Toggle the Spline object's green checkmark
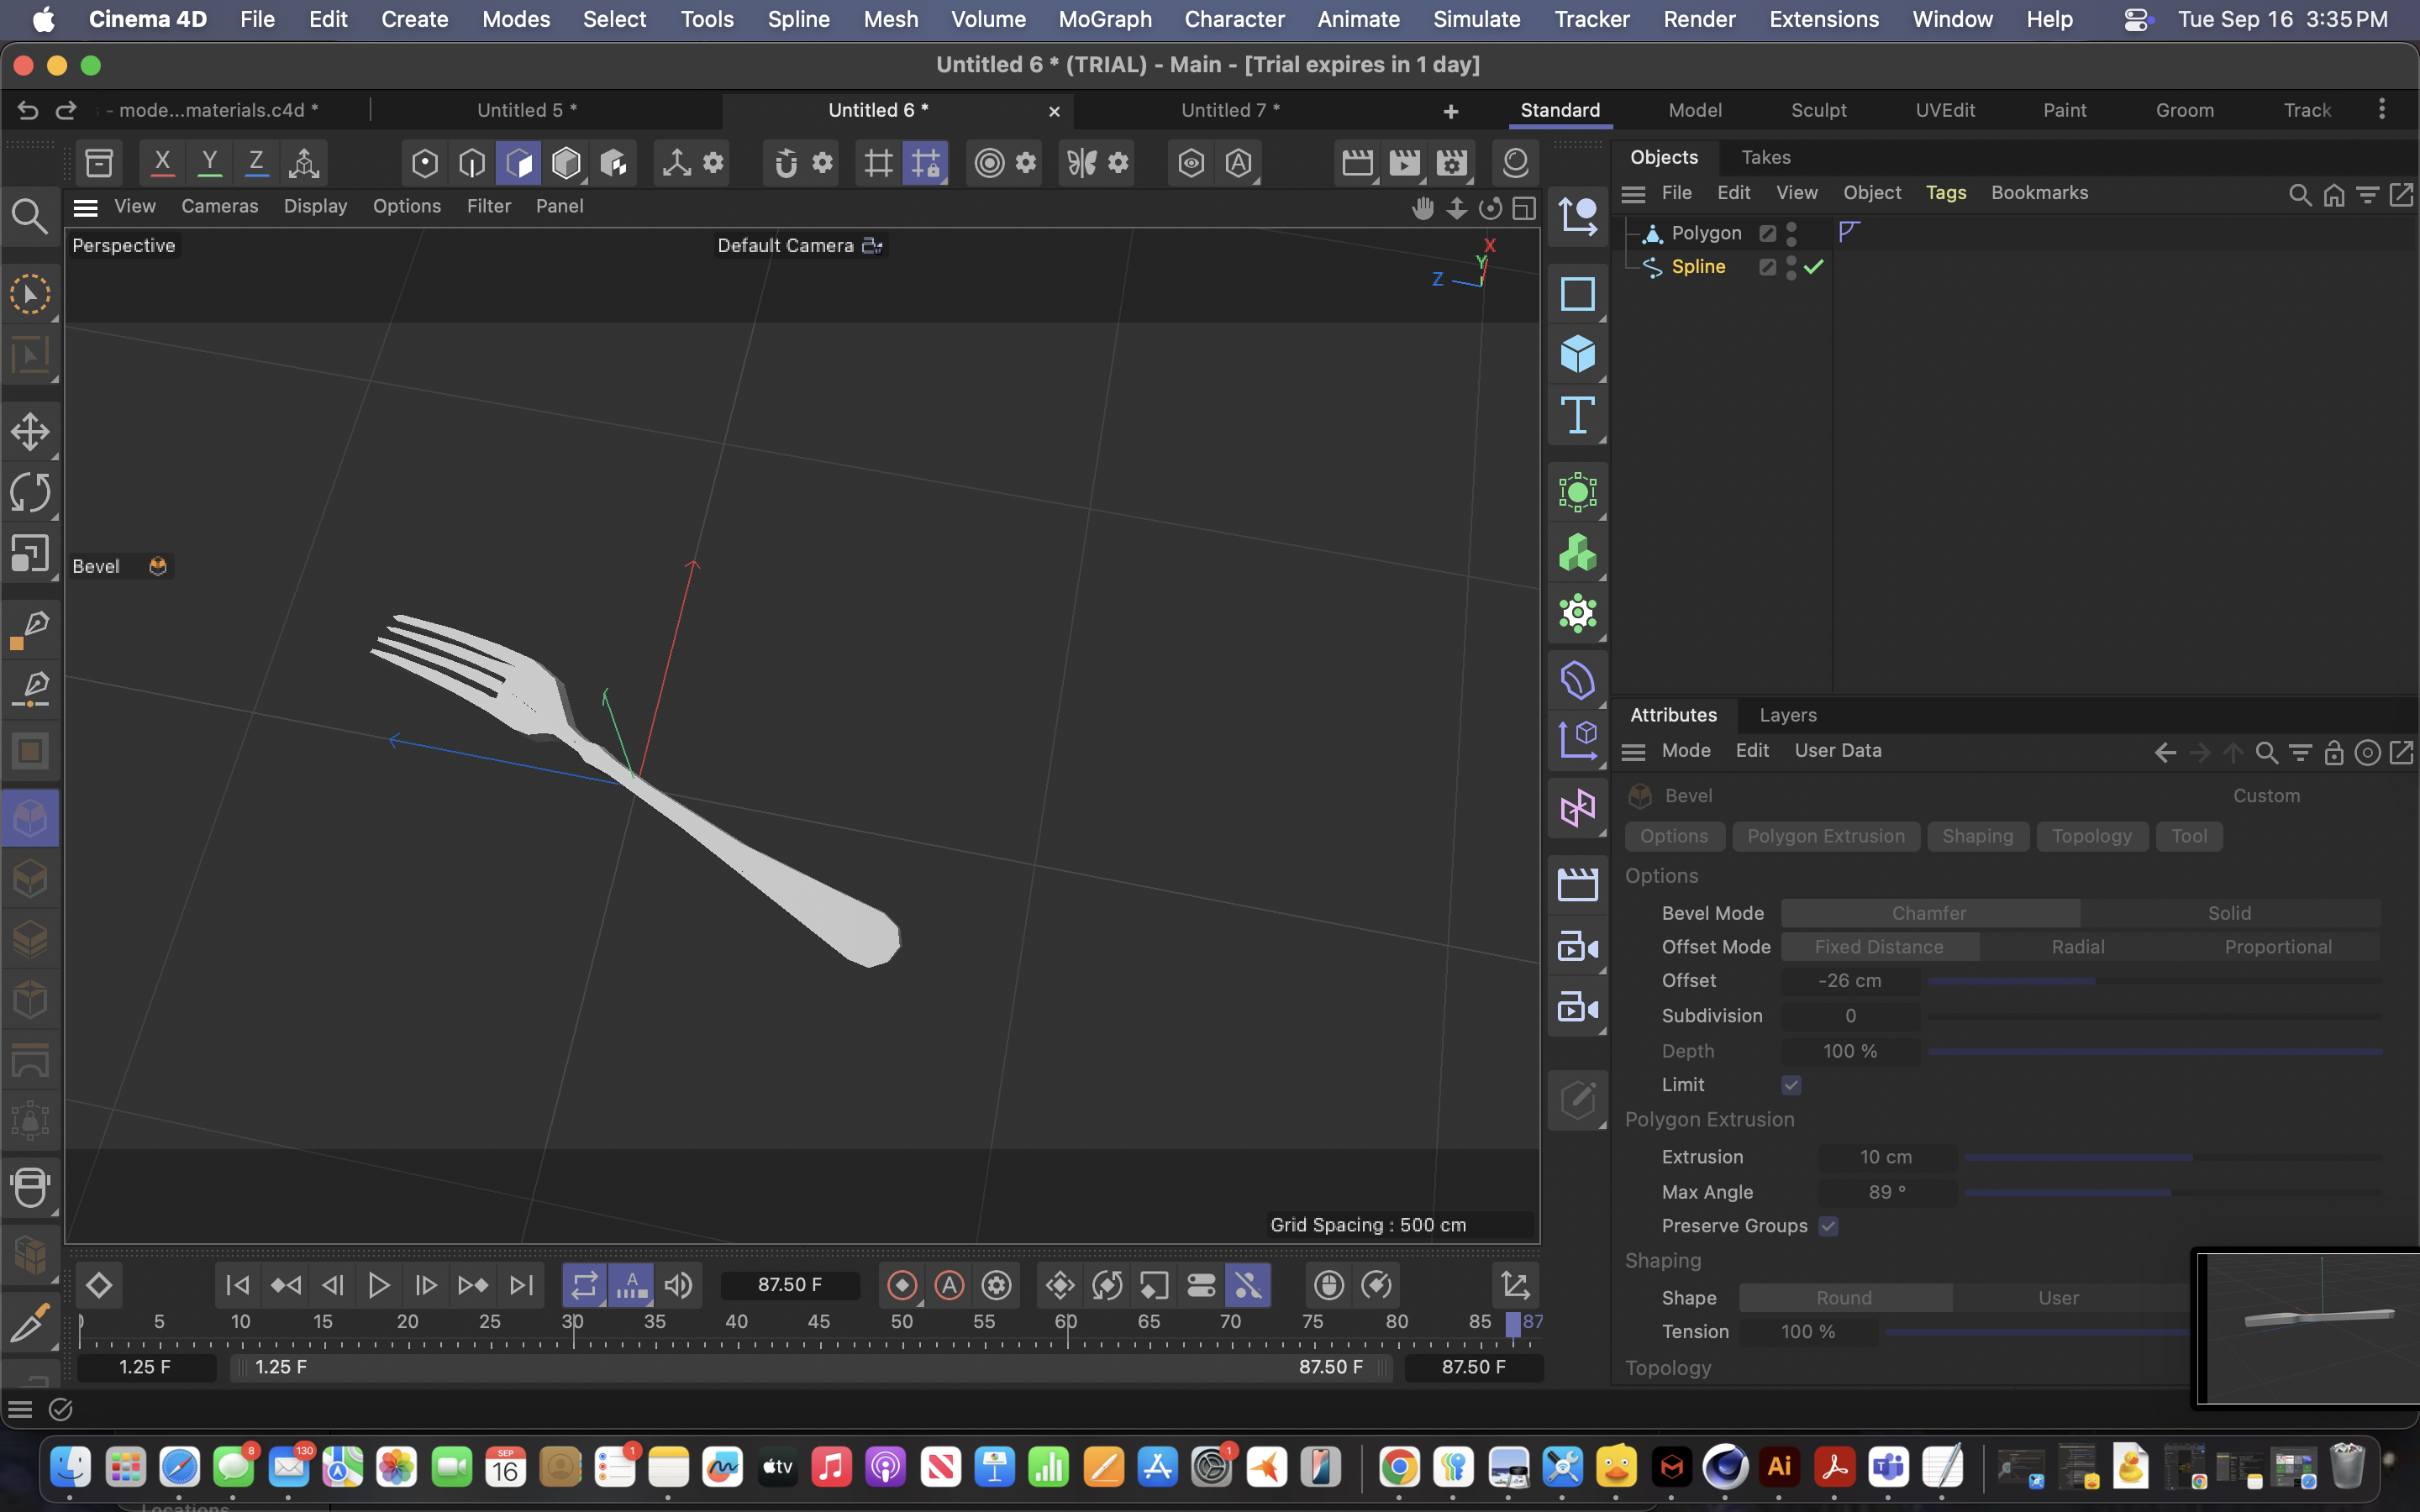Screen dimensions: 2420x1512 1814,267
